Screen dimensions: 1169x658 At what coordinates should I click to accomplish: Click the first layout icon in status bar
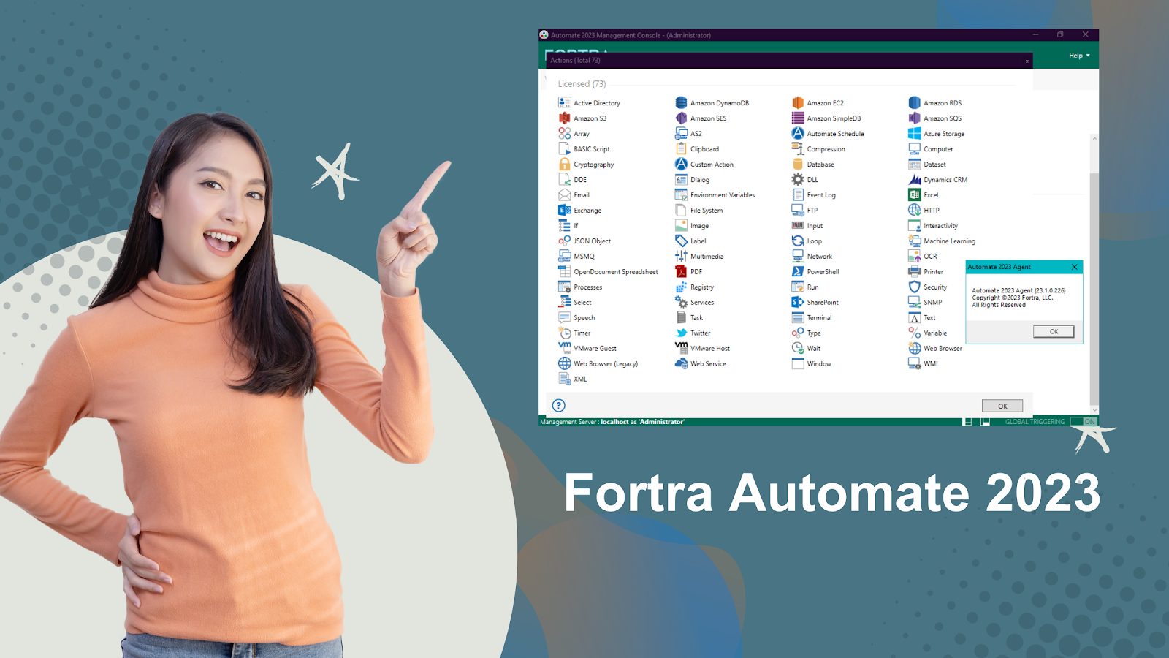967,422
